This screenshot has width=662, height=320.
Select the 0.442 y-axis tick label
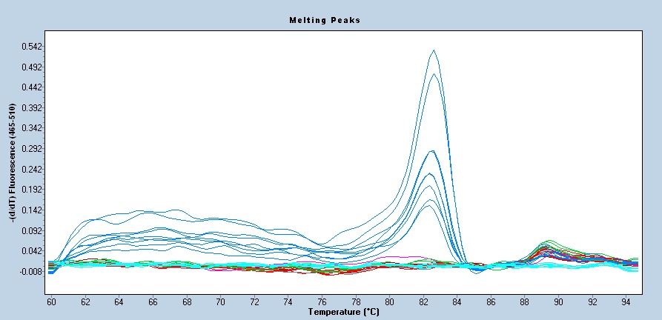click(33, 87)
